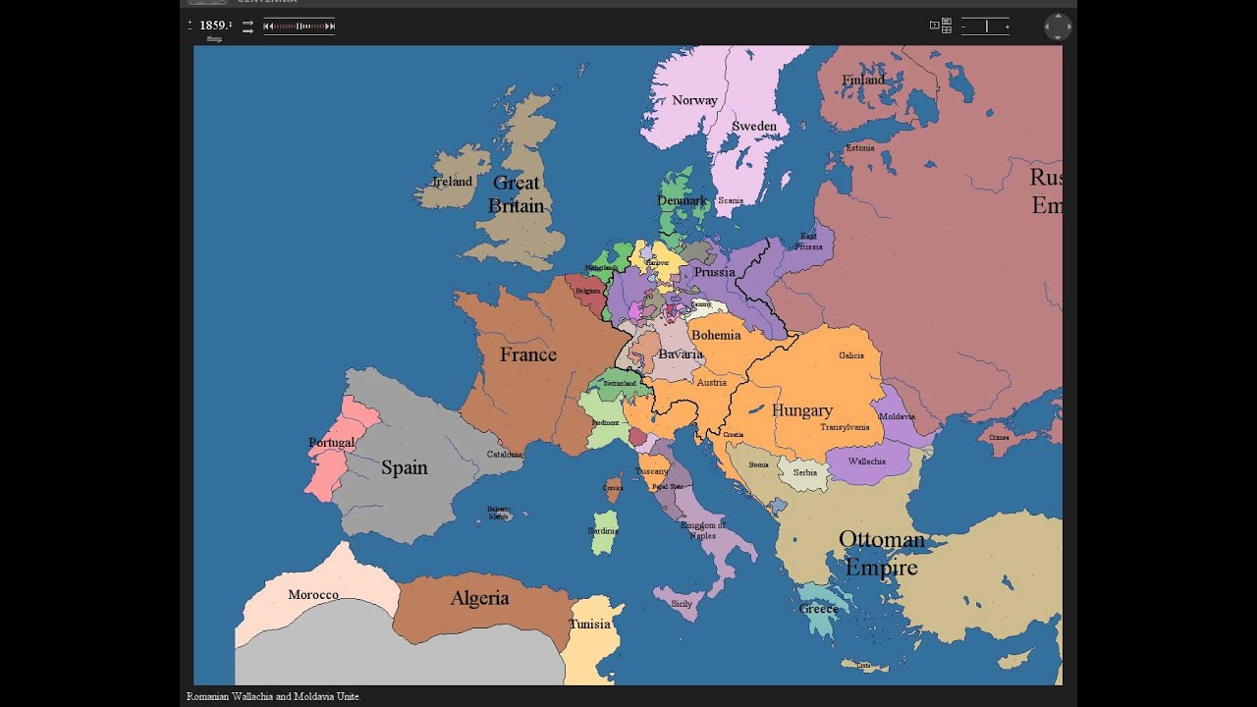
Task: Click the Greece label
Action: click(x=819, y=609)
